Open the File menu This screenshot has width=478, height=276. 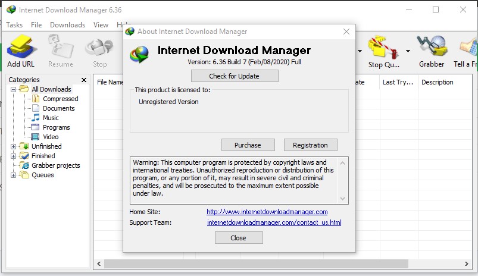pos(36,25)
